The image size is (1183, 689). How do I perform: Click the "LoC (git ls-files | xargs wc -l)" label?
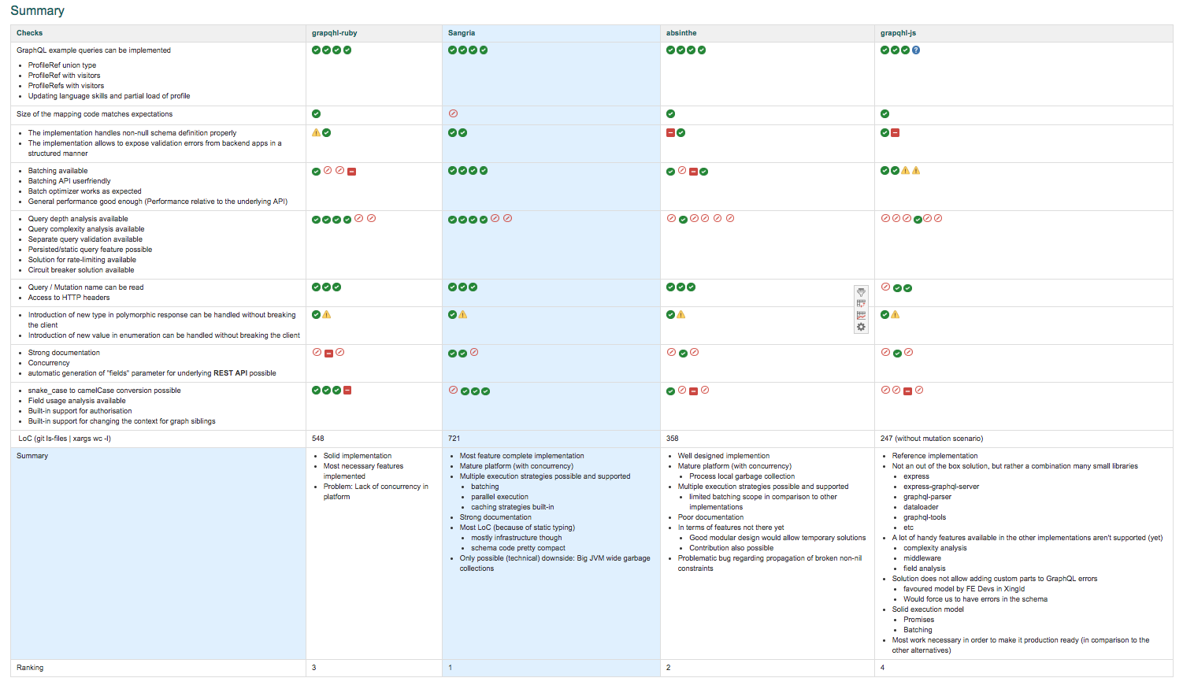(x=64, y=439)
